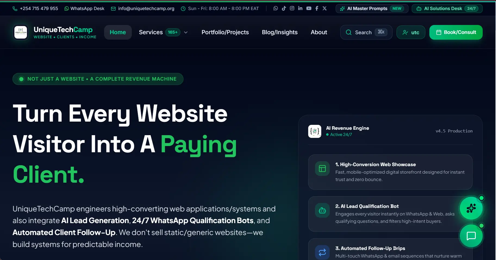Image resolution: width=496 pixels, height=260 pixels.
Task: Click the Book/Consult button
Action: coord(456,32)
